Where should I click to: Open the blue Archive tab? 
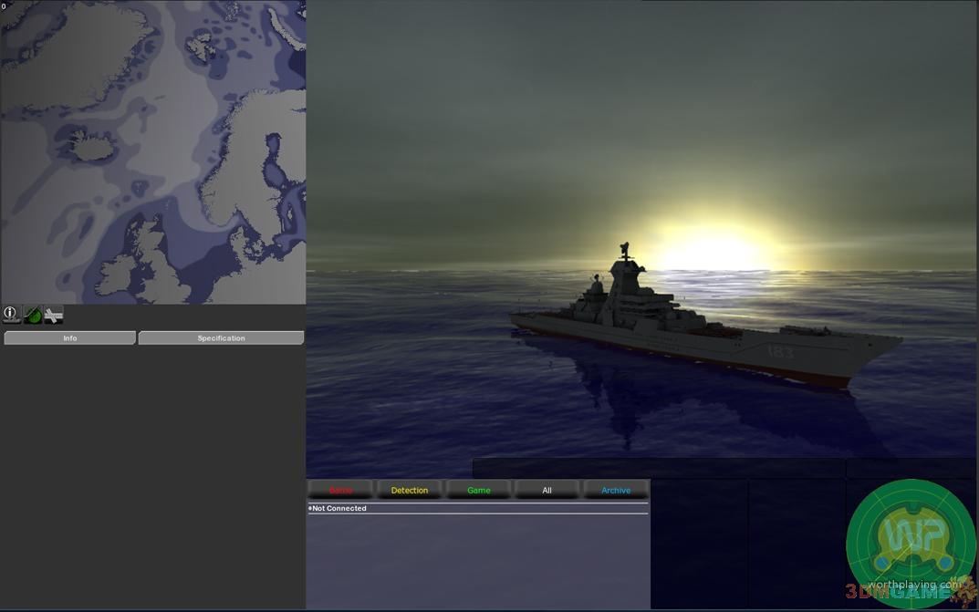coord(616,491)
